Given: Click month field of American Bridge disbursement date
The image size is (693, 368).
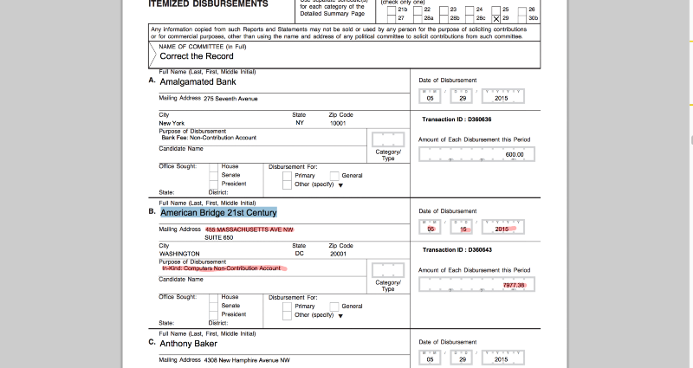Looking at the screenshot, I should (x=430, y=227).
